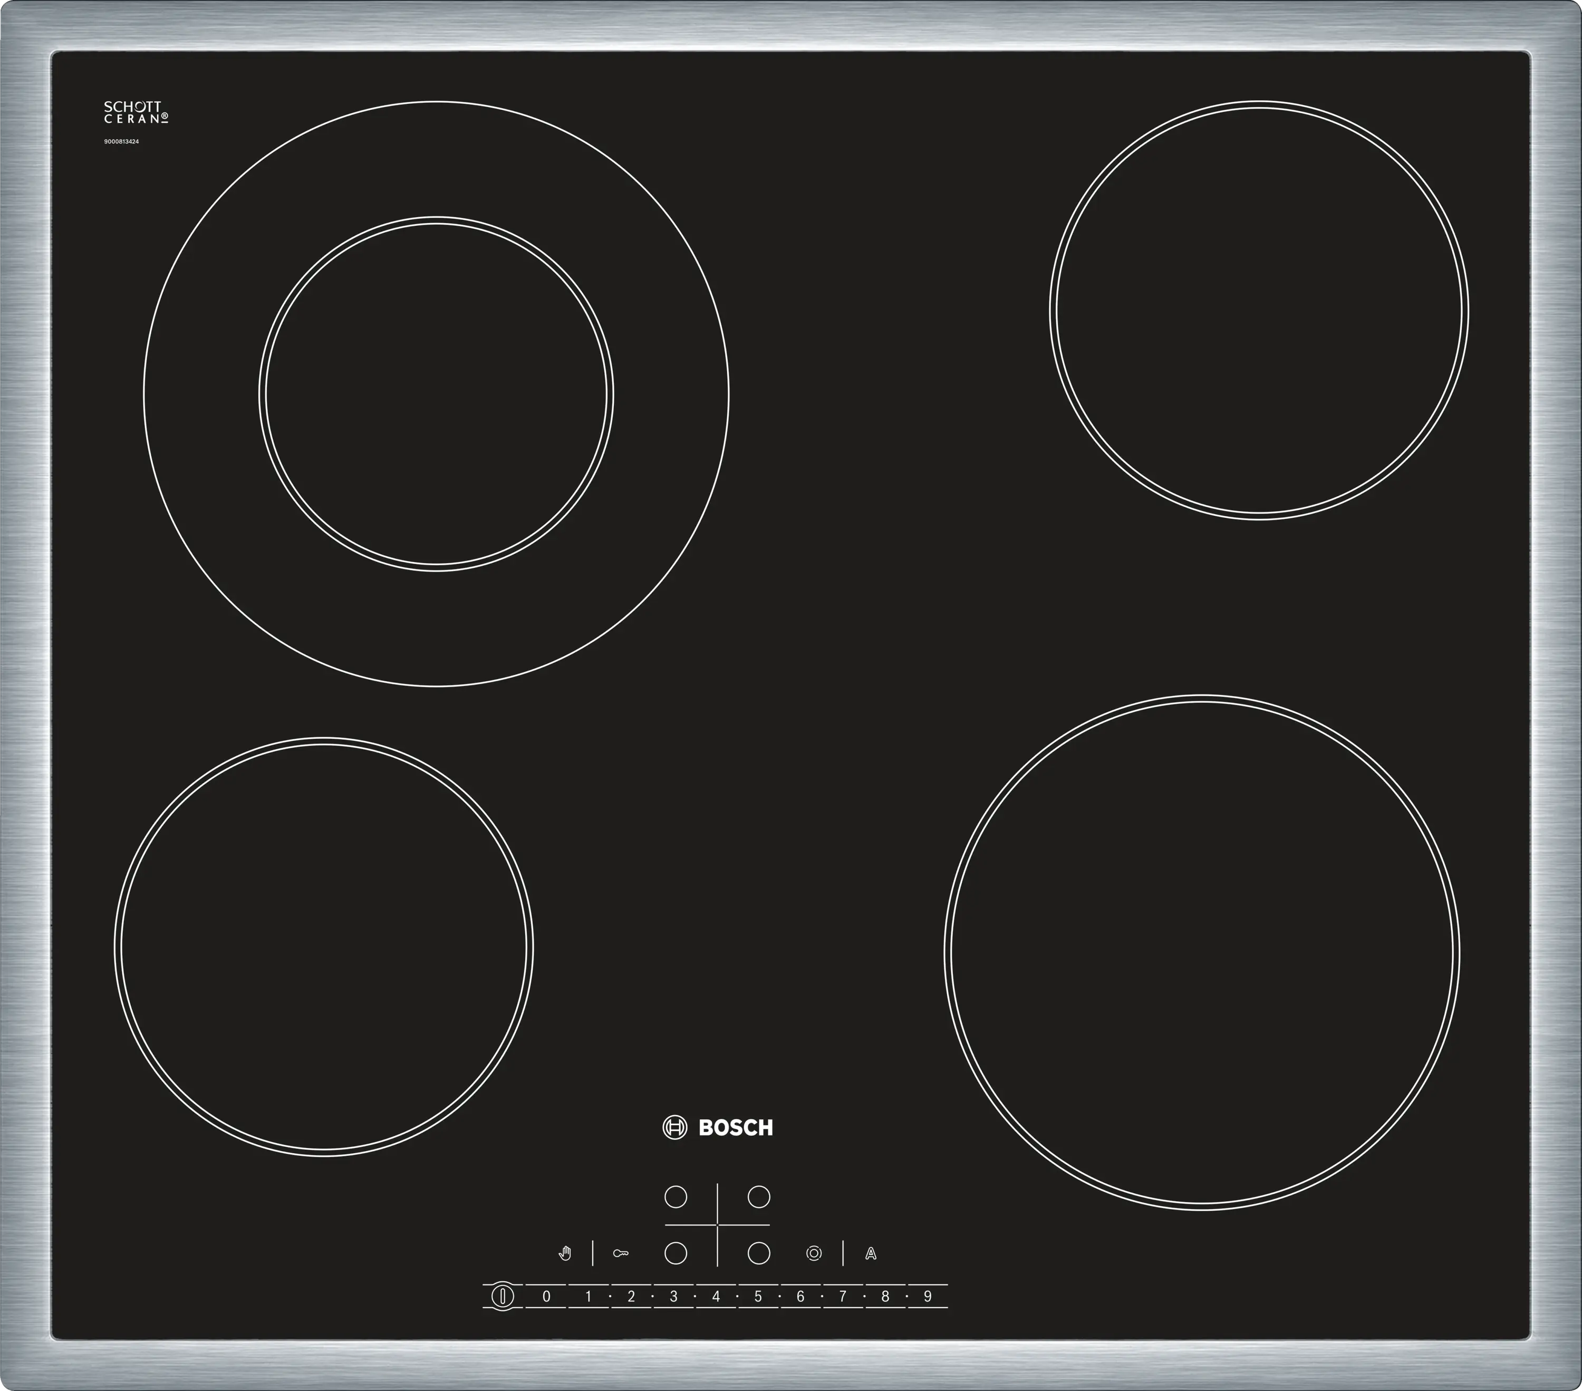Image resolution: width=1582 pixels, height=1391 pixels.
Task: Select the front-right hotplate selector circle
Action: click(758, 1253)
